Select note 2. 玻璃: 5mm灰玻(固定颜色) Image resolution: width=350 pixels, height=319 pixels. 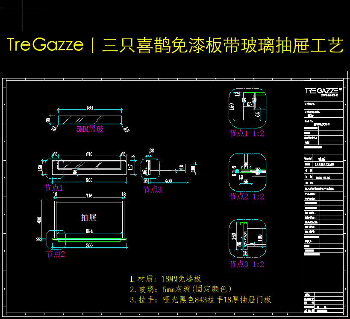181,289
